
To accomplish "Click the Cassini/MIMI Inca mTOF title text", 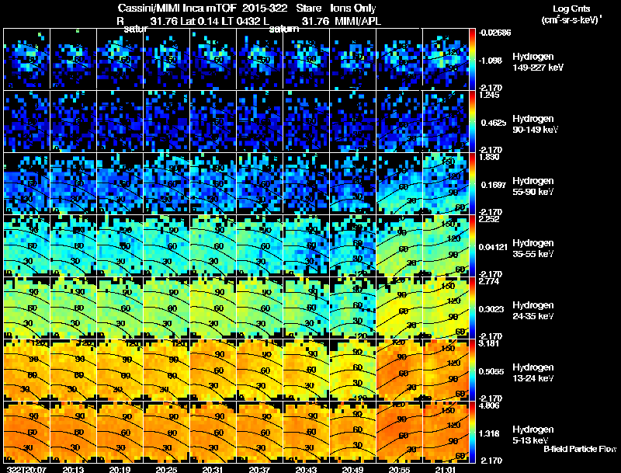I will coord(177,8).
